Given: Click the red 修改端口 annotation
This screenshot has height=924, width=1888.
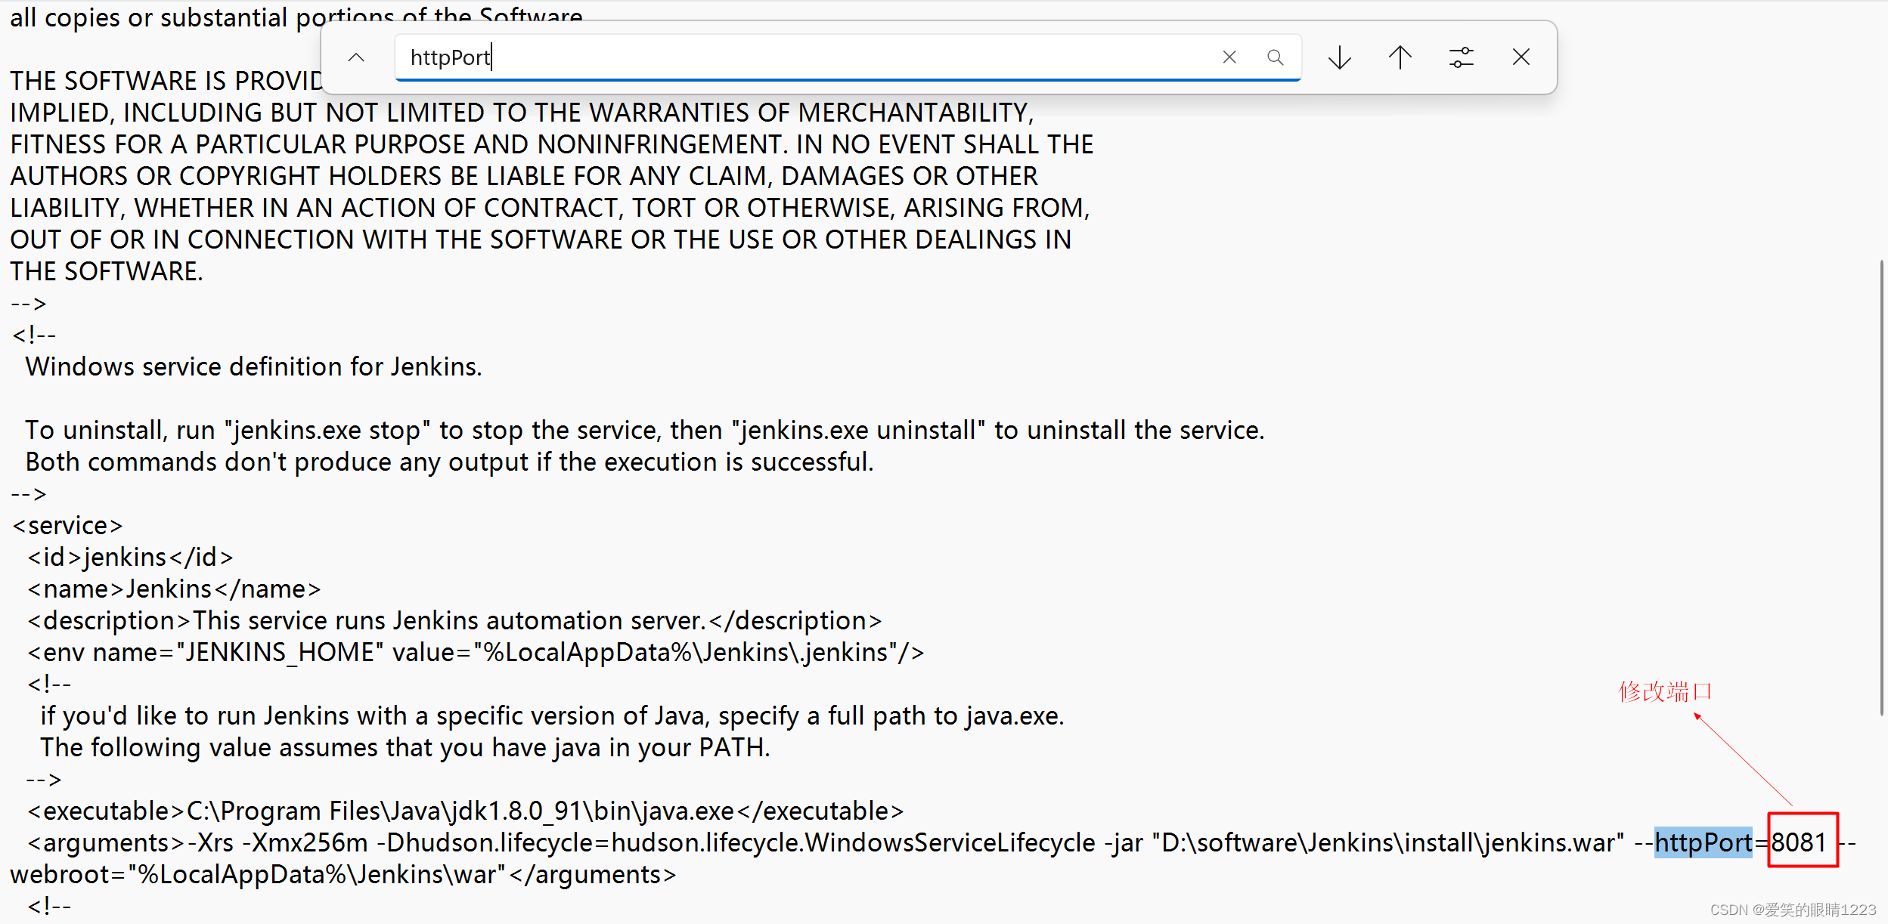Looking at the screenshot, I should click(1665, 691).
